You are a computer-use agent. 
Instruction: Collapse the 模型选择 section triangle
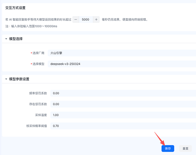point(6,39)
